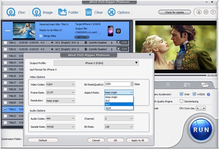Open the output folder icon under preview
Viewport: 219px width, 149px height.
point(205,85)
